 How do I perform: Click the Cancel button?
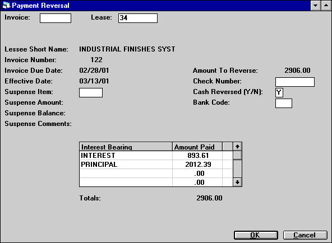click(x=305, y=235)
